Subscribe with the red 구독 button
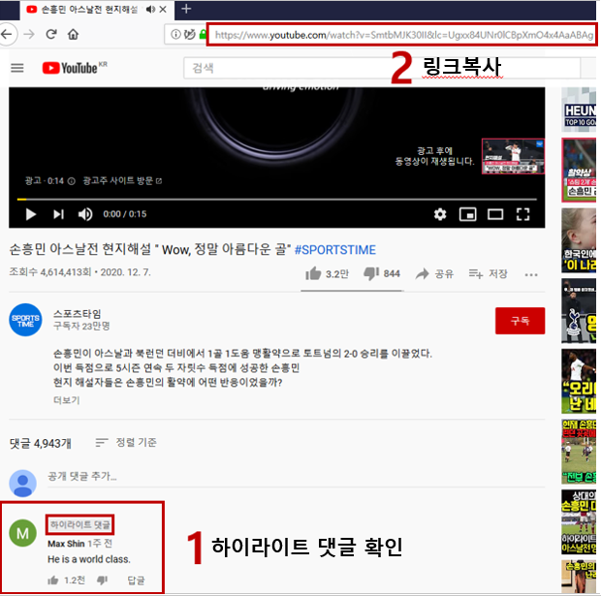Image resolution: width=601 pixels, height=596 pixels. (520, 321)
